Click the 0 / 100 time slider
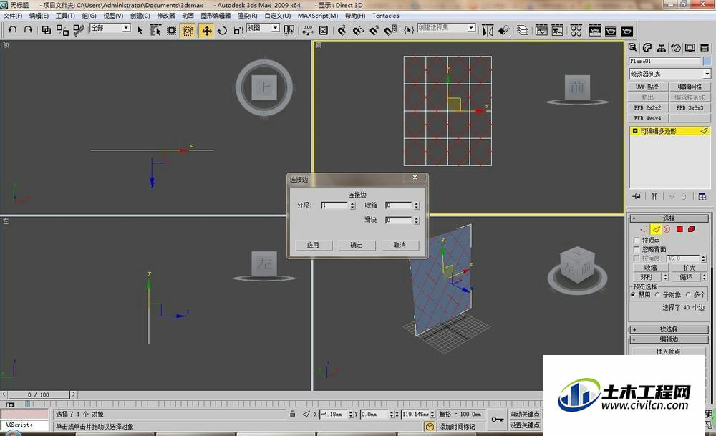 (39, 394)
